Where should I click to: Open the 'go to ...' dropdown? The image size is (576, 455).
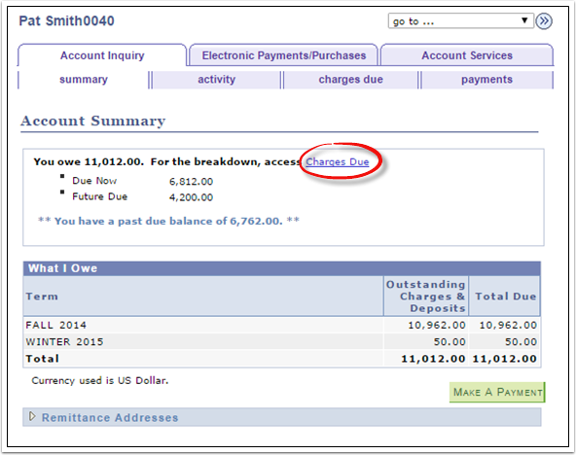(460, 21)
